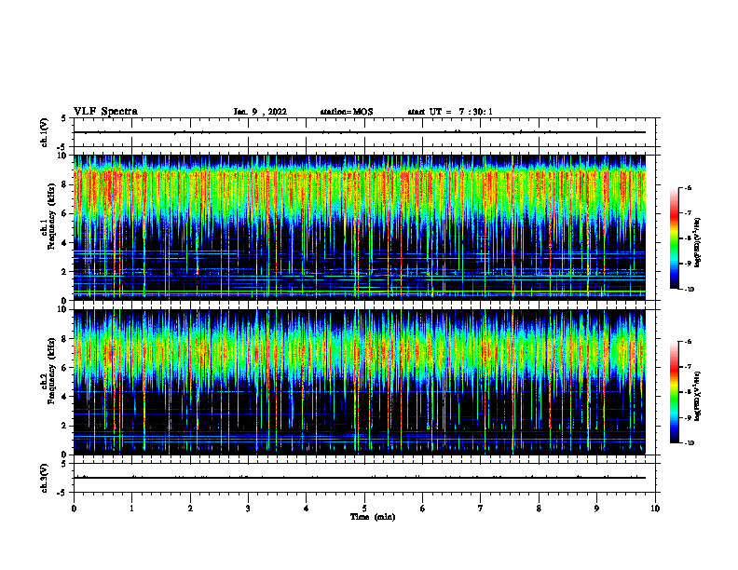The height and width of the screenshot is (570, 738).
Task: Click the time axis tick label "4"
Action: (307, 509)
